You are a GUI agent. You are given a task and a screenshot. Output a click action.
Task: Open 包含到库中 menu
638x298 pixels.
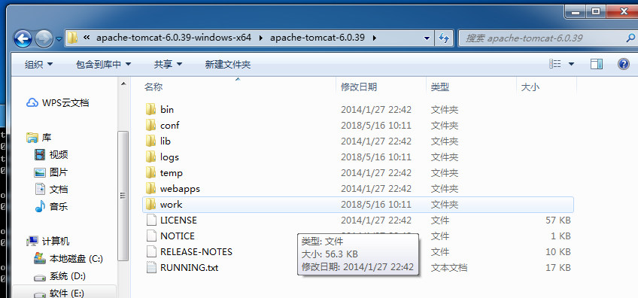tap(103, 64)
